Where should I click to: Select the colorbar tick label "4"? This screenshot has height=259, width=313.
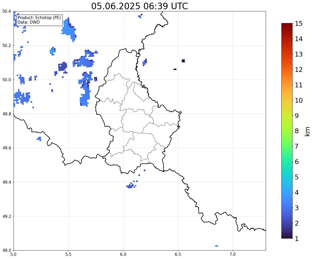(x=297, y=192)
